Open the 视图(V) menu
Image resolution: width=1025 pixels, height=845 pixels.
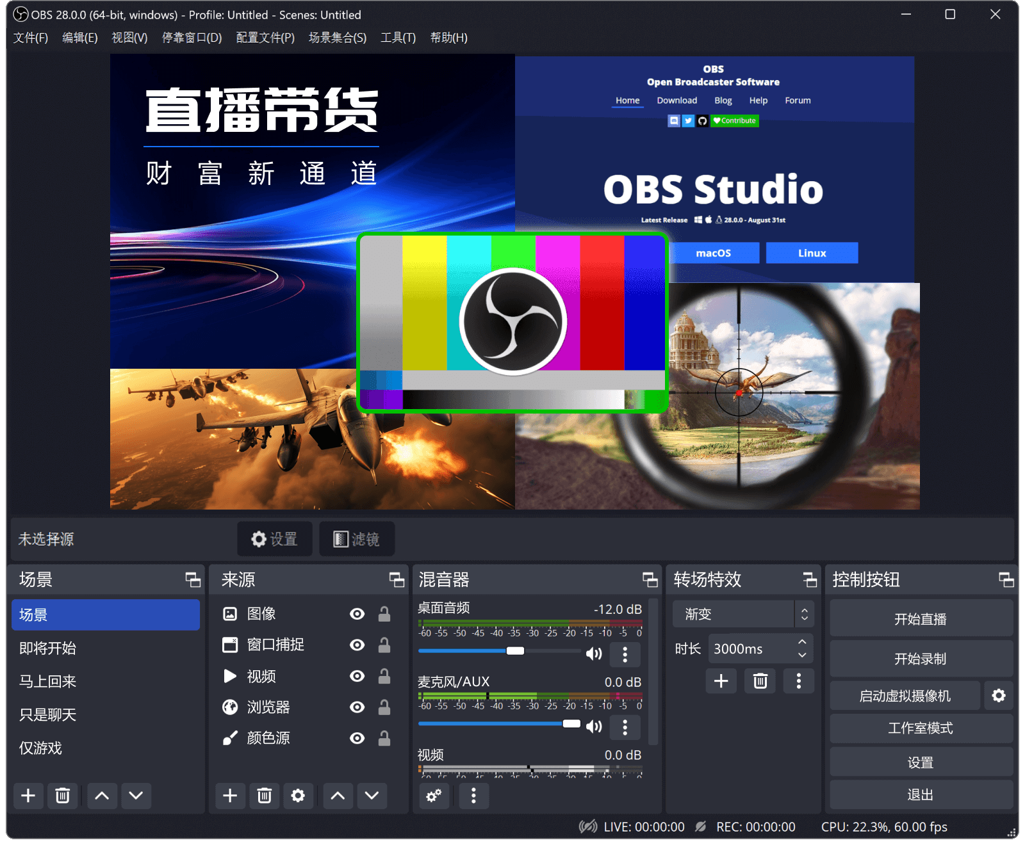pos(129,38)
